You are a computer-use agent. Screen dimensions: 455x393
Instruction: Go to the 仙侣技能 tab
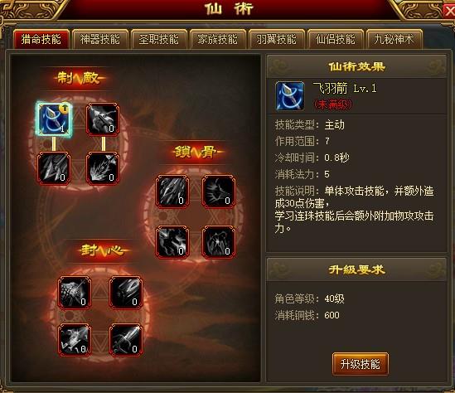336,39
